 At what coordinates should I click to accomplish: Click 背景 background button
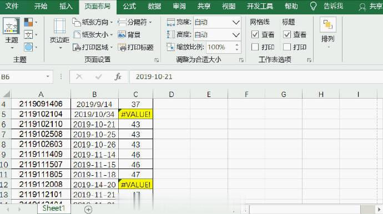coord(129,34)
